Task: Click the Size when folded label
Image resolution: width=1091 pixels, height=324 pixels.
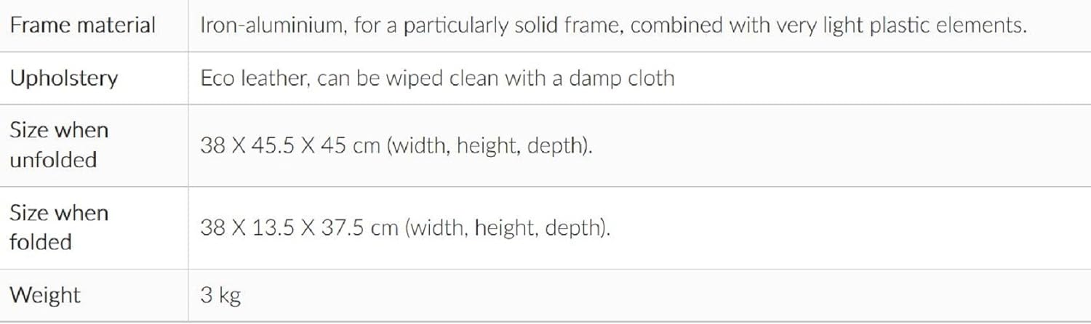Action: 59,227
